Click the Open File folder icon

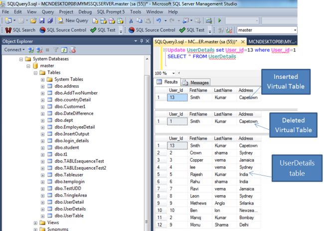(32, 20)
